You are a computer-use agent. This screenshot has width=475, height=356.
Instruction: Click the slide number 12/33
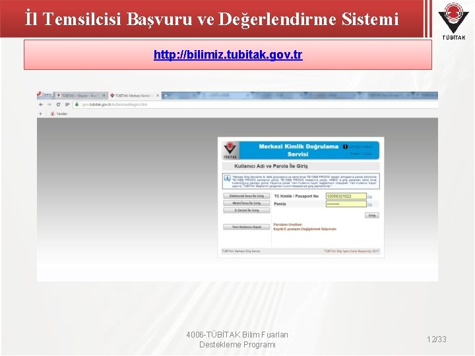tap(437, 340)
